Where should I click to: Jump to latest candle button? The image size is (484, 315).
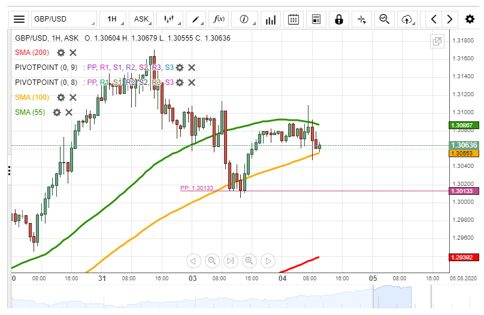(x=231, y=261)
